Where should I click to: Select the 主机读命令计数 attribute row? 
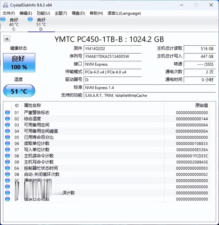(106, 156)
